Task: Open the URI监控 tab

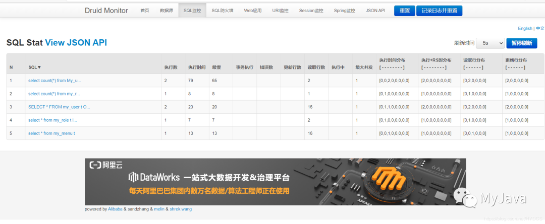Action: click(280, 11)
